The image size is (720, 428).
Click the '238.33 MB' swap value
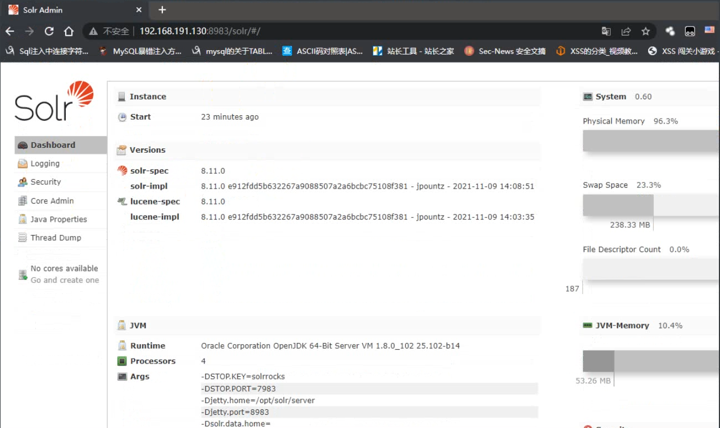click(x=630, y=225)
